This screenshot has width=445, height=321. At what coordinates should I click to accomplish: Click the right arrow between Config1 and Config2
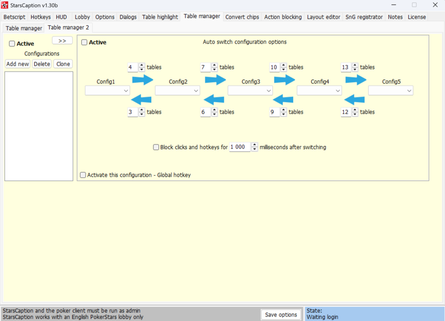143,80
